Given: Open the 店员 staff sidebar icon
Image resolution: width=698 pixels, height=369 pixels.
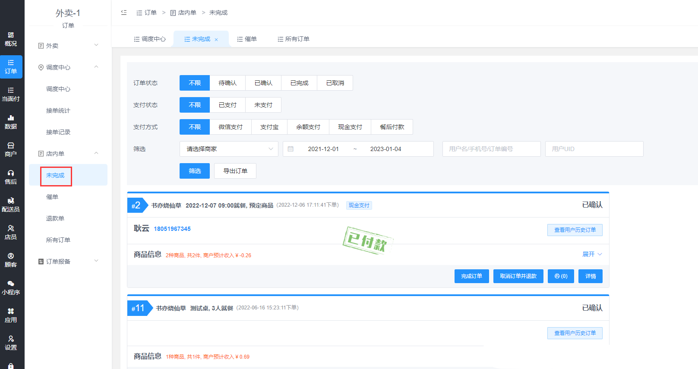Looking at the screenshot, I should pyautogui.click(x=11, y=233).
